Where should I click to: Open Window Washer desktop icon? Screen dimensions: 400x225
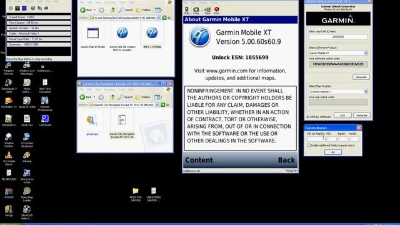point(9,140)
